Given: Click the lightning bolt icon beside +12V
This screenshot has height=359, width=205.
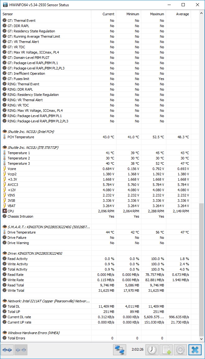Looking at the screenshot, I should (5, 190).
